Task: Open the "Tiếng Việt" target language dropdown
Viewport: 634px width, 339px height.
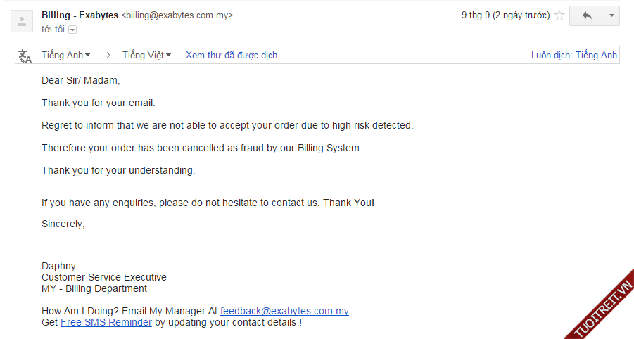Action: (146, 55)
